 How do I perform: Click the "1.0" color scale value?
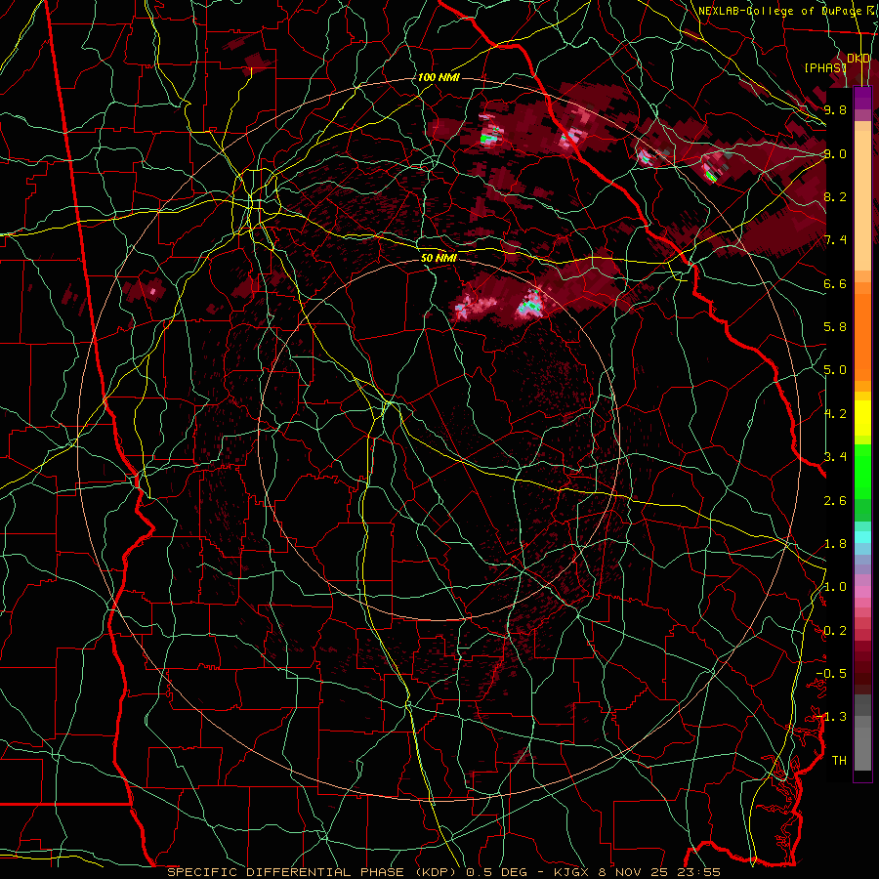point(835,587)
